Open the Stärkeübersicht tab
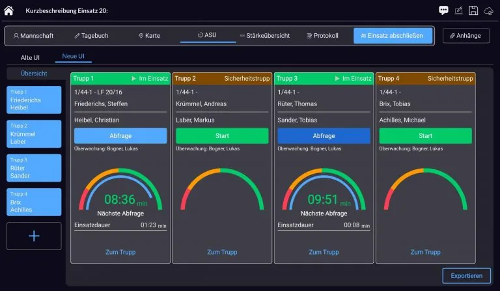Viewport: 500px width, 291px height. pos(265,36)
